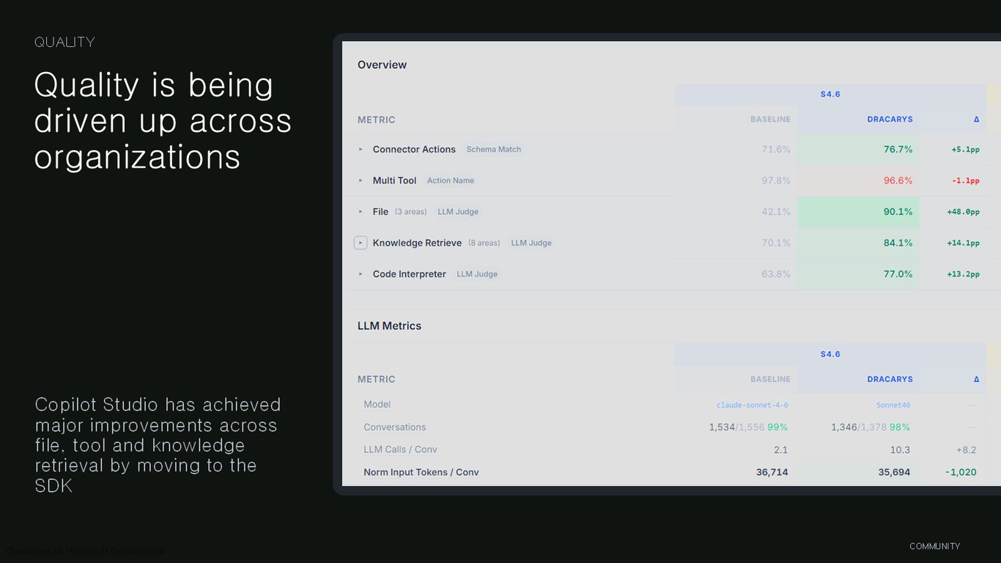Expand the Knowledge Retrieve row arrow

pyautogui.click(x=361, y=243)
